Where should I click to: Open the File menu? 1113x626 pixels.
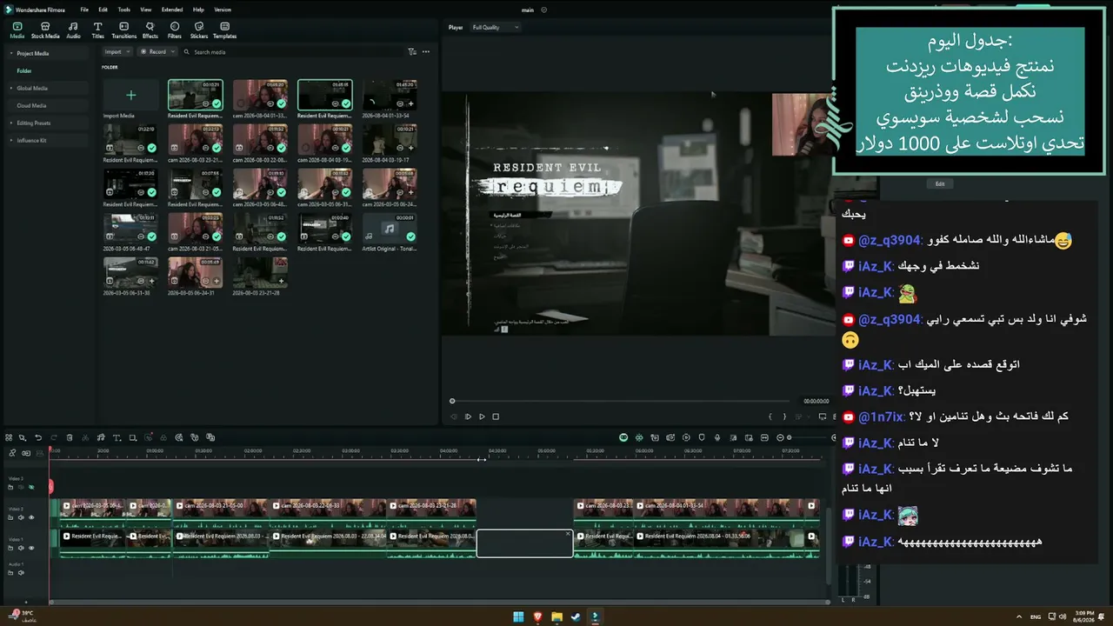pyautogui.click(x=84, y=10)
